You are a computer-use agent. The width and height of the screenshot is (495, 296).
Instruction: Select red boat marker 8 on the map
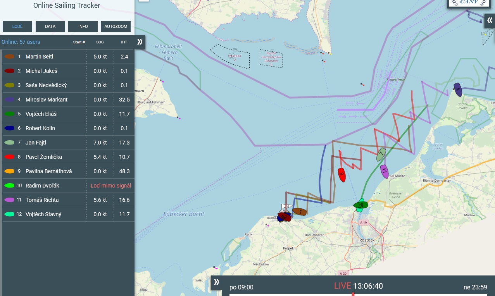(341, 175)
